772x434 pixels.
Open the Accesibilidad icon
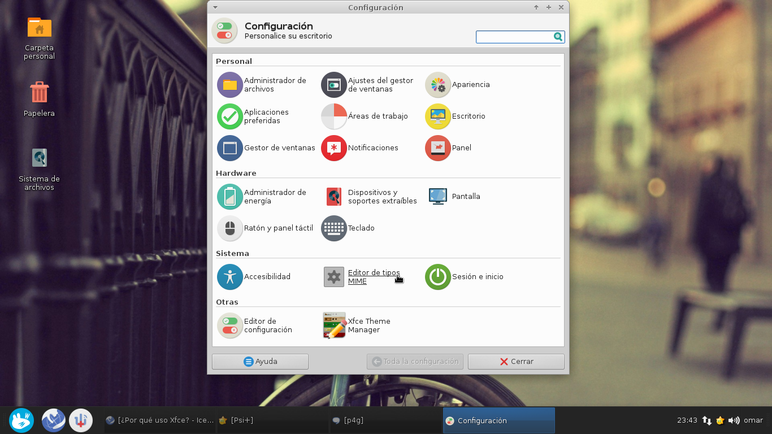230,277
